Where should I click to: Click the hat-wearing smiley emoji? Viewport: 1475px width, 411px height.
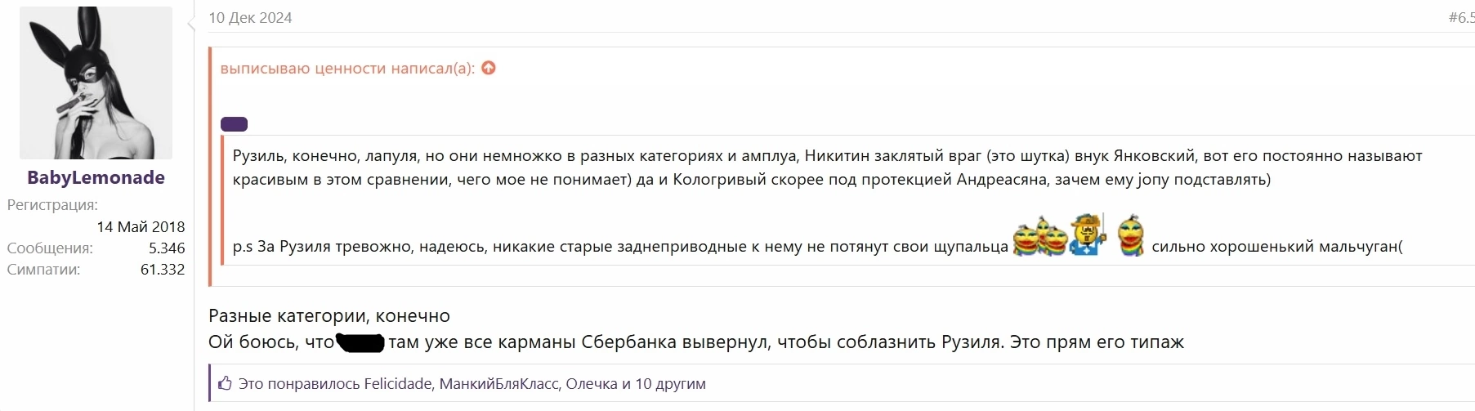[x=1088, y=235]
